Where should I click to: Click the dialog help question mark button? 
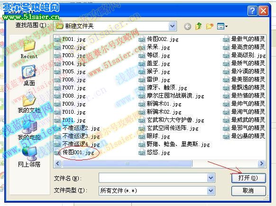pos(252,11)
